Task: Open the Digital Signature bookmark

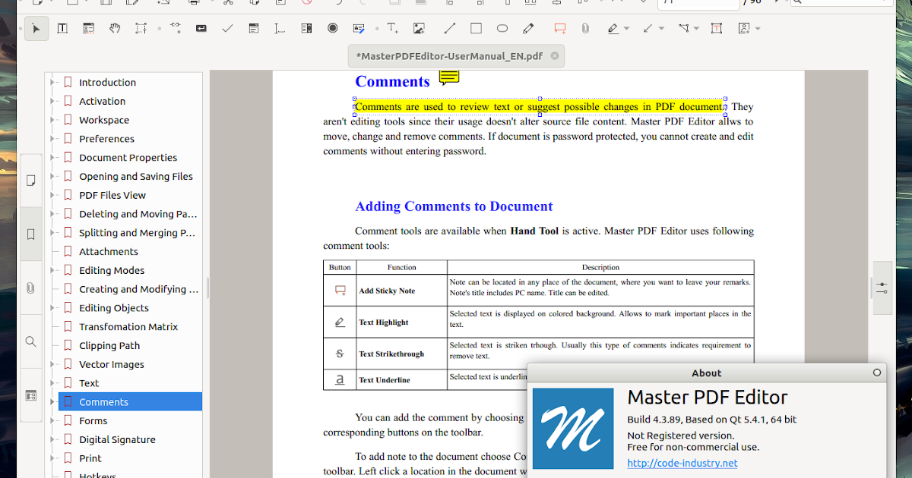Action: [117, 440]
